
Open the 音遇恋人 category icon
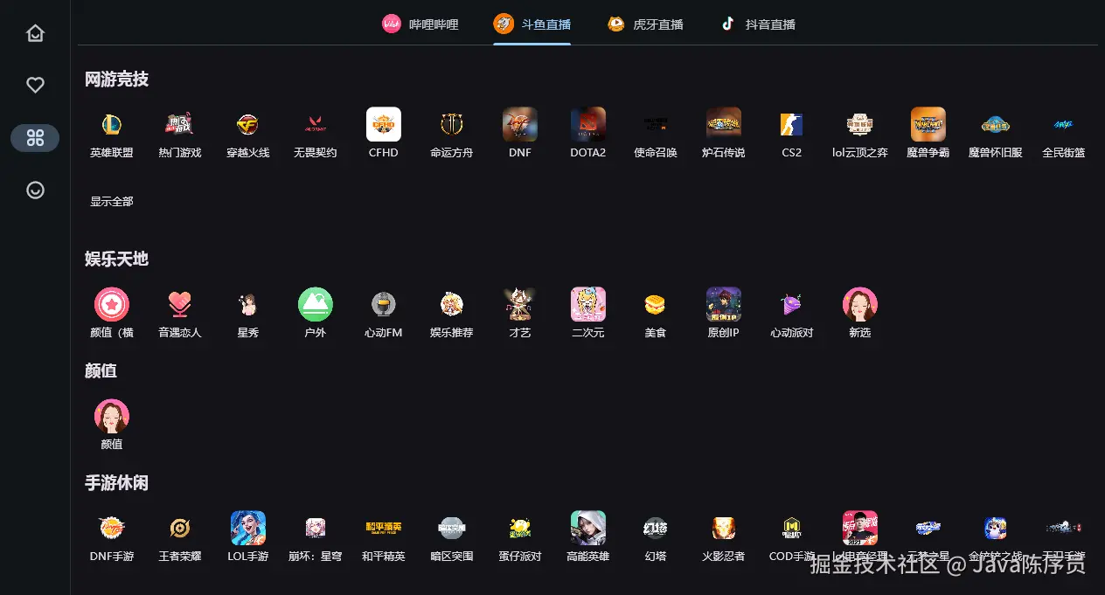pos(180,304)
